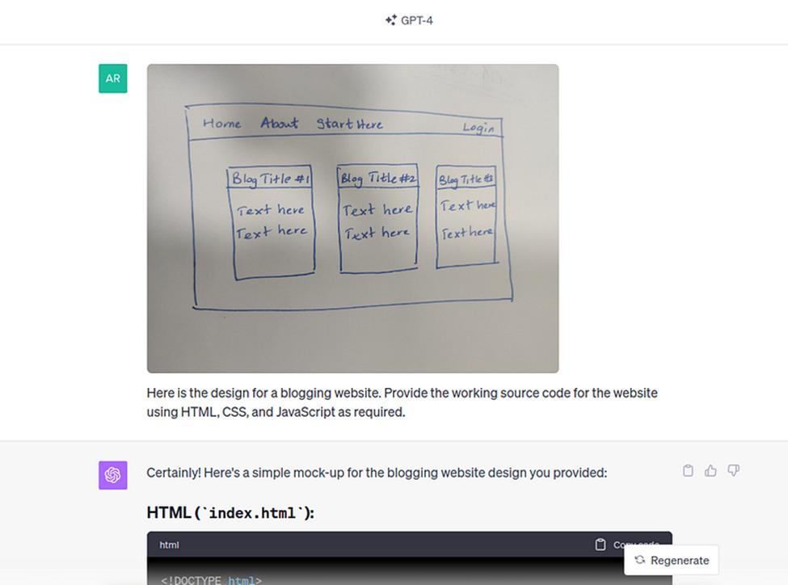788x585 pixels.
Task: Click the OpenAI logo avatar on the assistant message
Action: tap(112, 475)
